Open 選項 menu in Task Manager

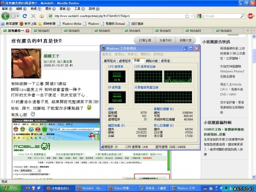click(120, 54)
